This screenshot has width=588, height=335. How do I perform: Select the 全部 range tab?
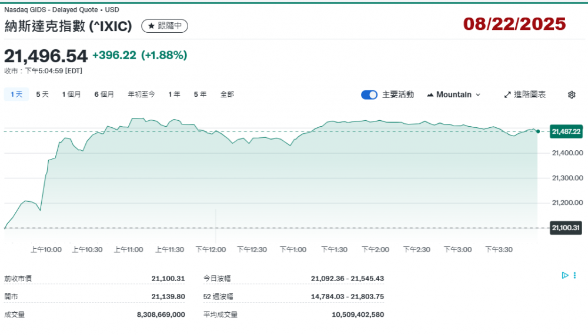click(x=227, y=94)
